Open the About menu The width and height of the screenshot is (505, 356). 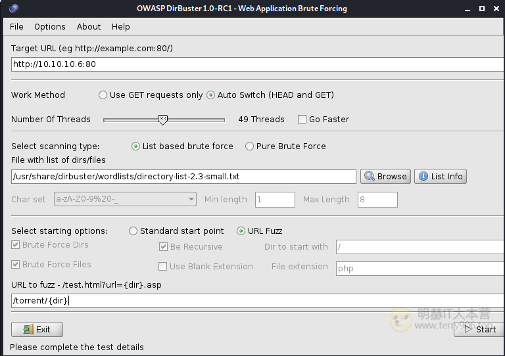(89, 27)
